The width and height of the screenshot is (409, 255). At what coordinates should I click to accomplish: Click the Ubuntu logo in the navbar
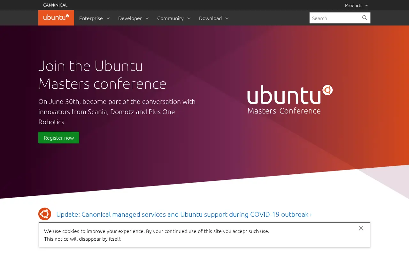coord(56,18)
